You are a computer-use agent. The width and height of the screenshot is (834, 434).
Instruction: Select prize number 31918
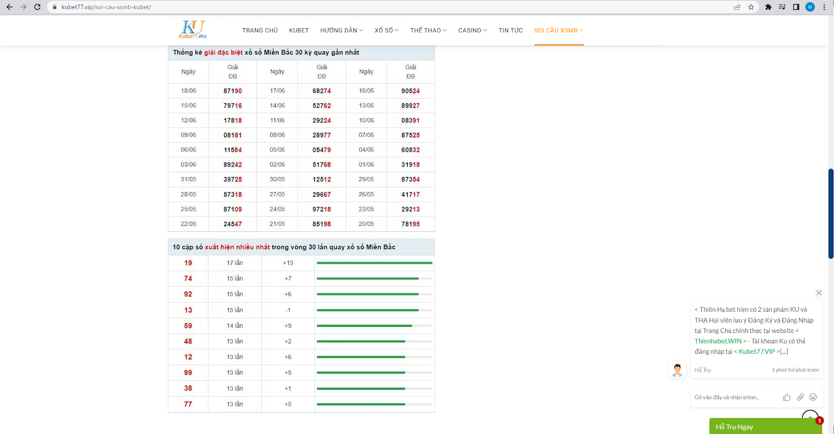(411, 164)
